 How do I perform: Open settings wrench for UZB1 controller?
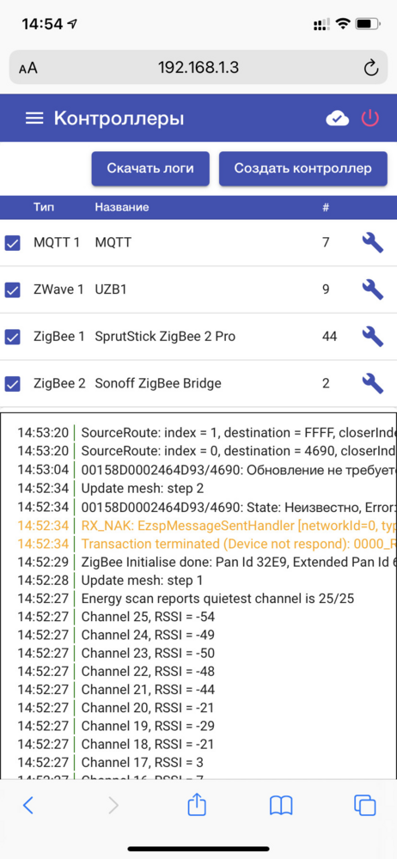[372, 289]
